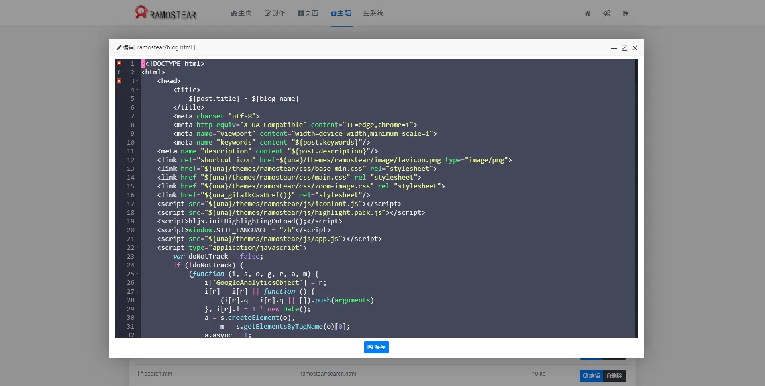This screenshot has width=765, height=386.
Task: Click the pencil icon in dialog title
Action: point(119,47)
